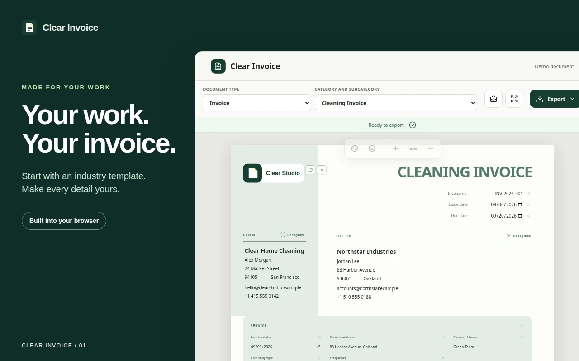Toggle fullscreen preview with expand icon
Viewport: 579px width, 361px height.
514,99
